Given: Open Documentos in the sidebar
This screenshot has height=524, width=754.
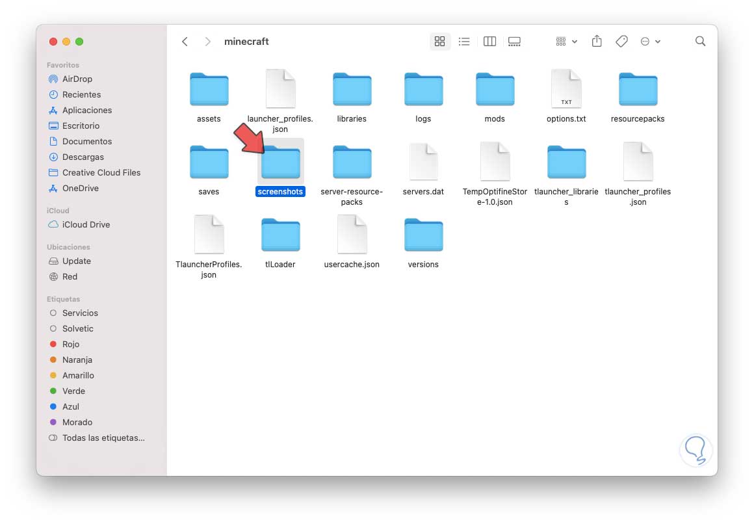Looking at the screenshot, I should pyautogui.click(x=80, y=142).
